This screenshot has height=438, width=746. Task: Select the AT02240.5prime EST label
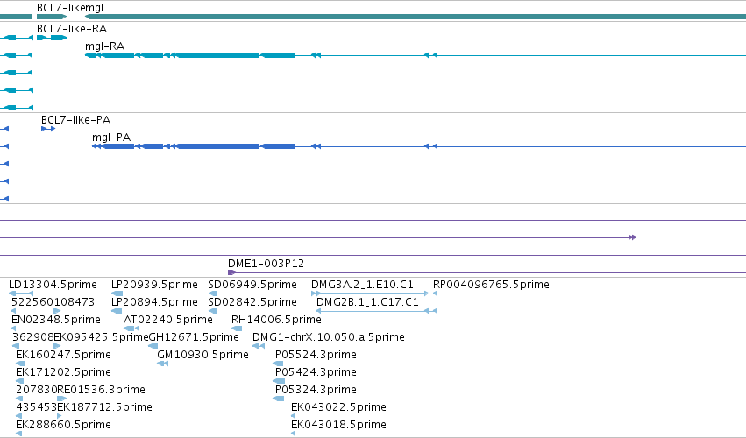[x=168, y=320]
